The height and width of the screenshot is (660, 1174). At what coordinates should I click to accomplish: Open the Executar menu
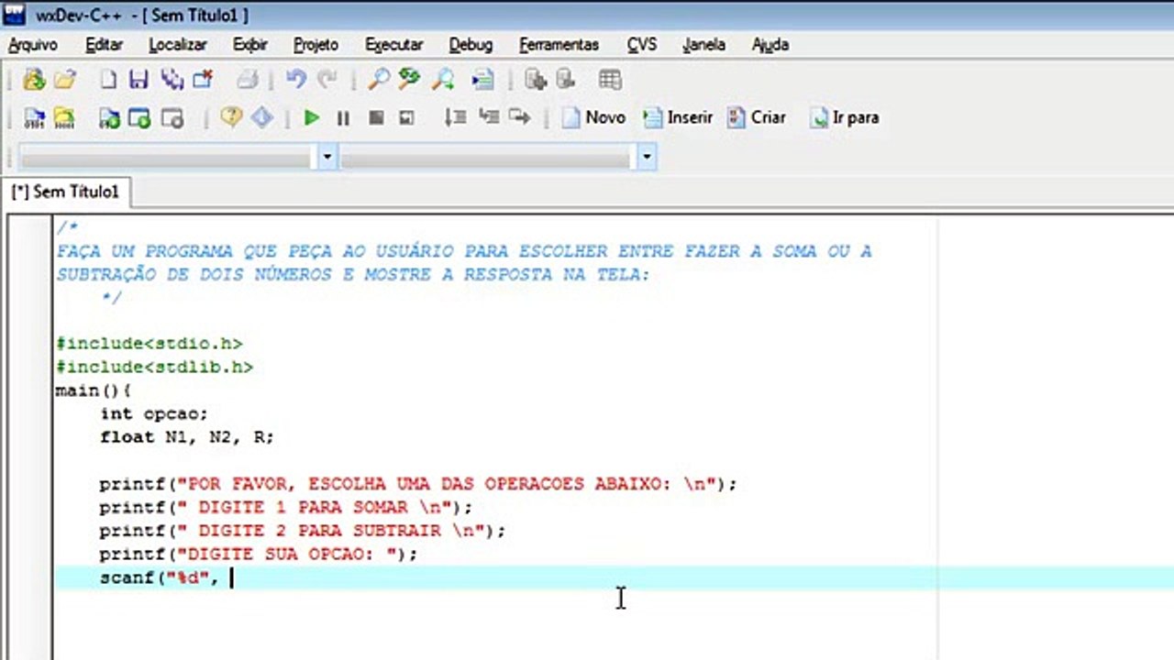point(393,44)
